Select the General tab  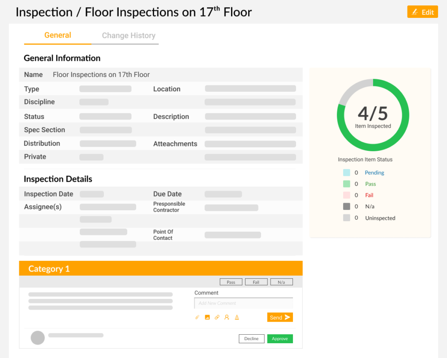click(x=57, y=35)
